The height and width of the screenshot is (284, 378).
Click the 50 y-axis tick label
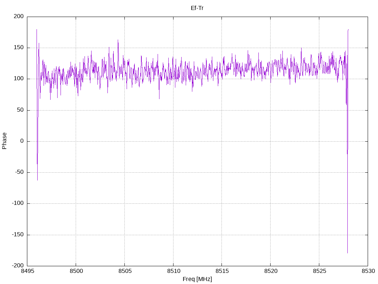(21, 110)
